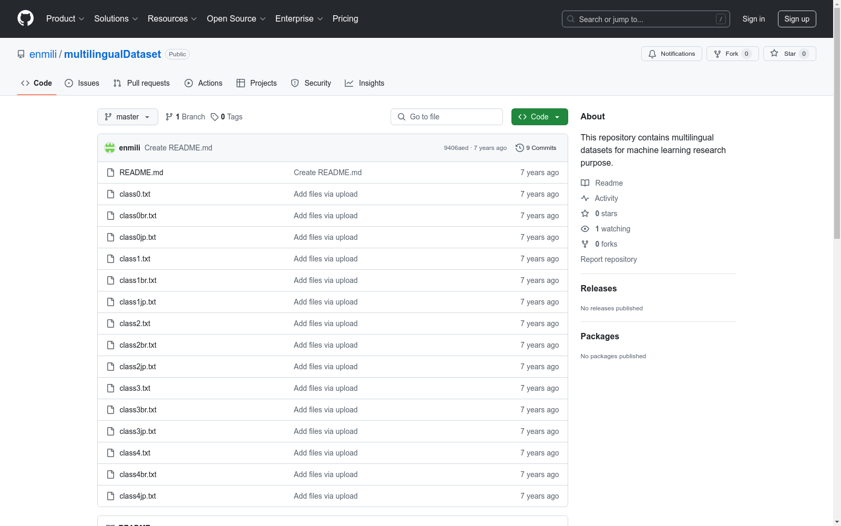
Task: Open the class4.txt file
Action: (x=135, y=453)
